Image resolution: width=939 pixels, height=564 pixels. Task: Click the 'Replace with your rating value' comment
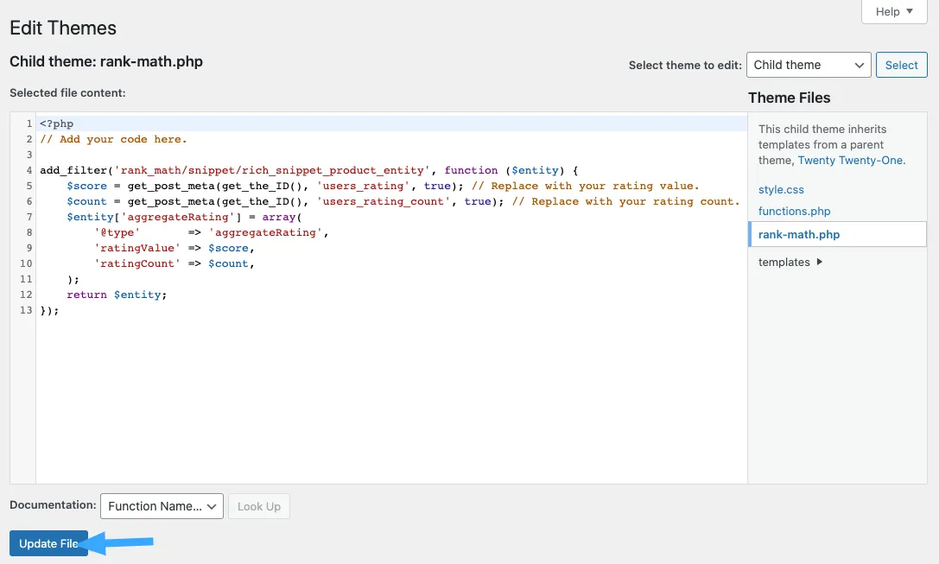[x=585, y=187]
